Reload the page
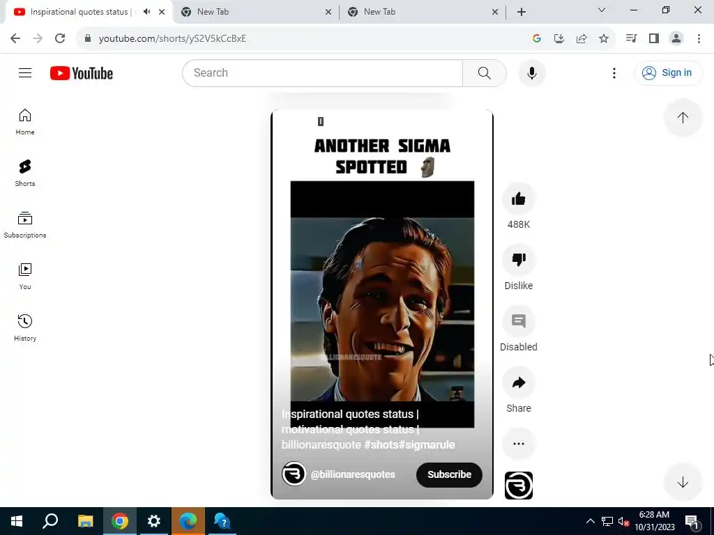Screen dimensions: 714x535 (60, 39)
